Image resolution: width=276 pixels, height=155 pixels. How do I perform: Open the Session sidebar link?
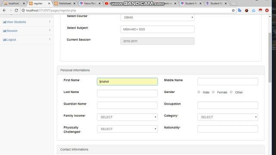click(12, 31)
